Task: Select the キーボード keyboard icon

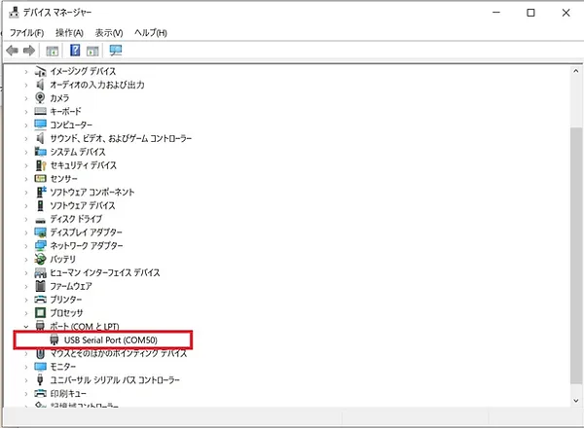Action: pos(40,111)
